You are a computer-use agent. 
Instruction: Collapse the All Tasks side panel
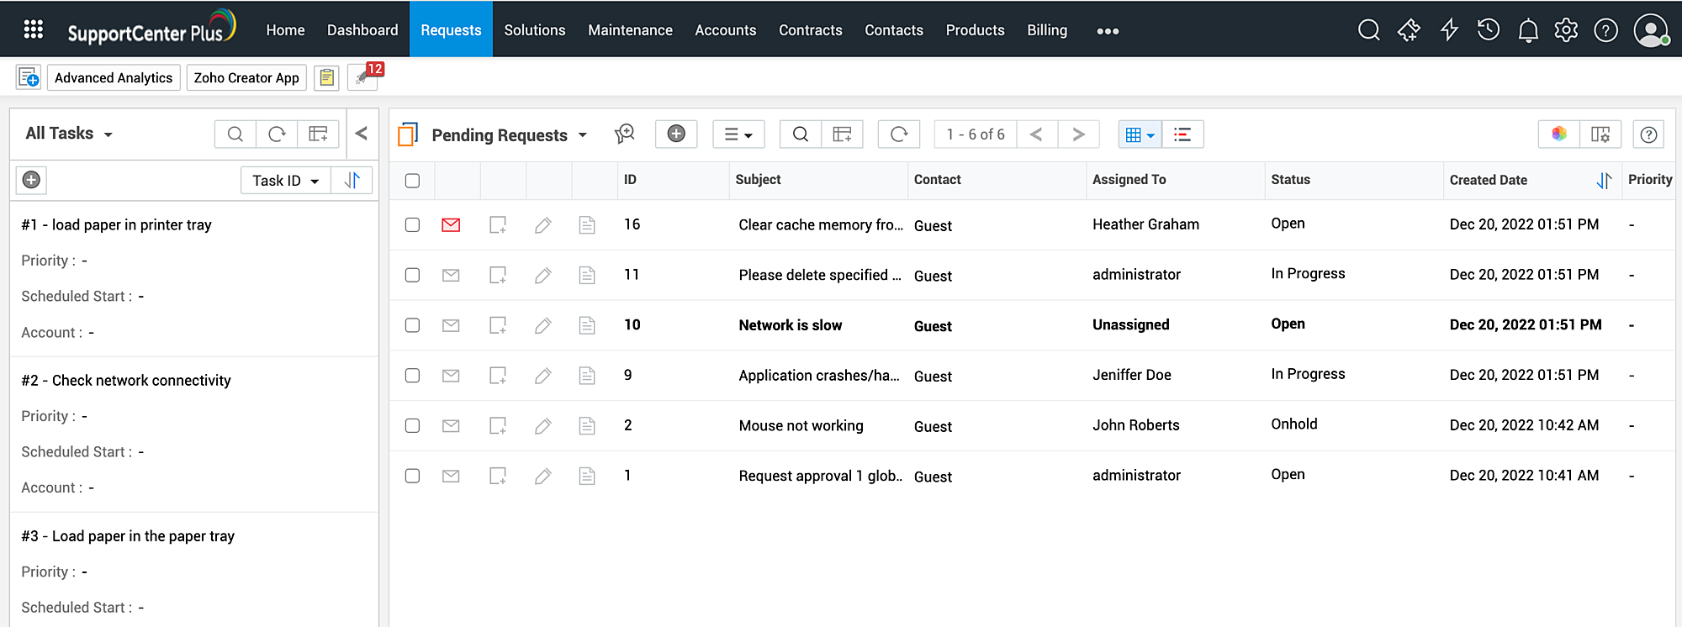362,134
